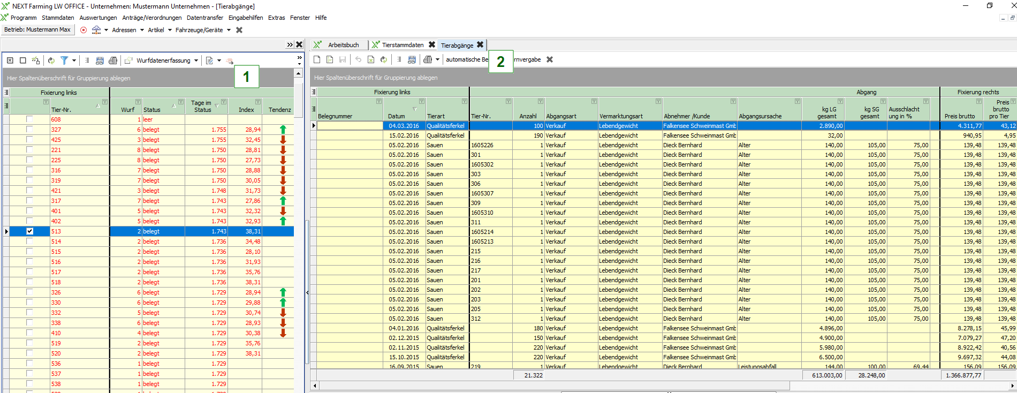The image size is (1017, 393).
Task: Expand the Fahrzeuge/Geräte dropdown
Action: pos(229,30)
